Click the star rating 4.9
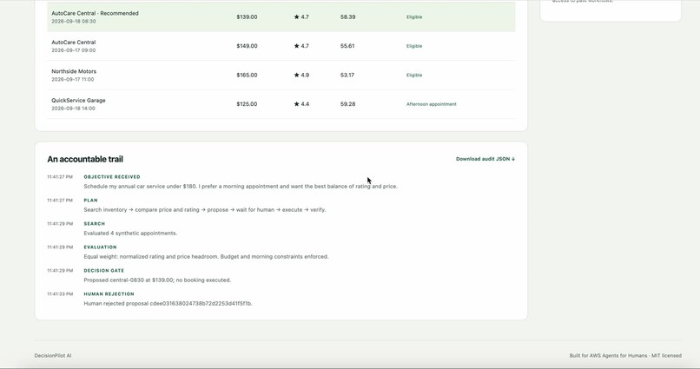Viewport: 700px width, 369px height. pos(301,75)
